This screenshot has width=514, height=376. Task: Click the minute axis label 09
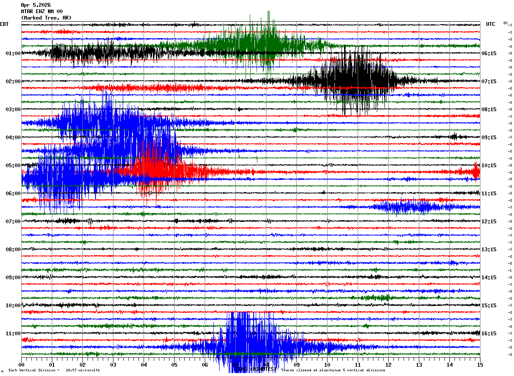click(297, 365)
